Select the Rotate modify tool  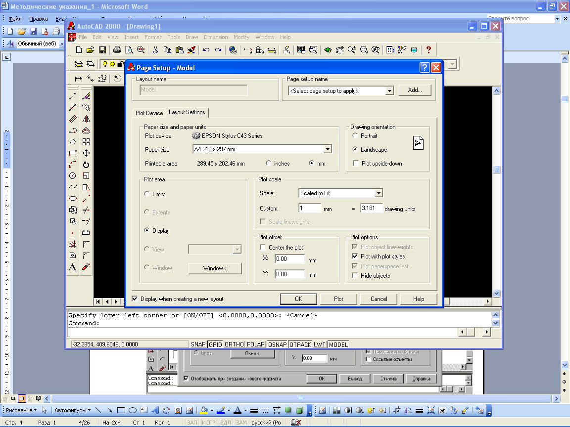click(86, 165)
